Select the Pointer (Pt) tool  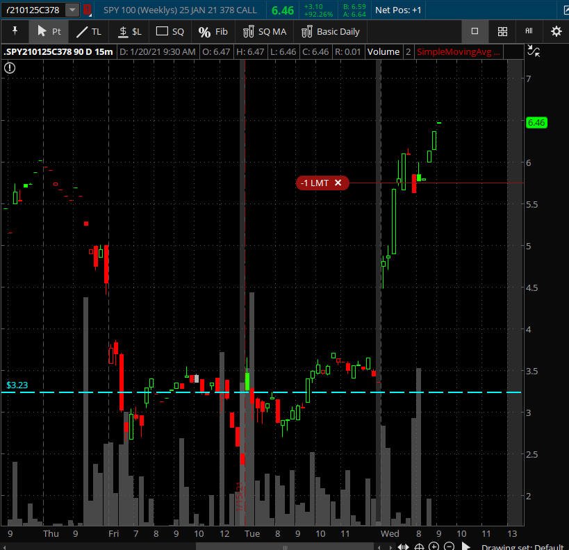pyautogui.click(x=49, y=31)
